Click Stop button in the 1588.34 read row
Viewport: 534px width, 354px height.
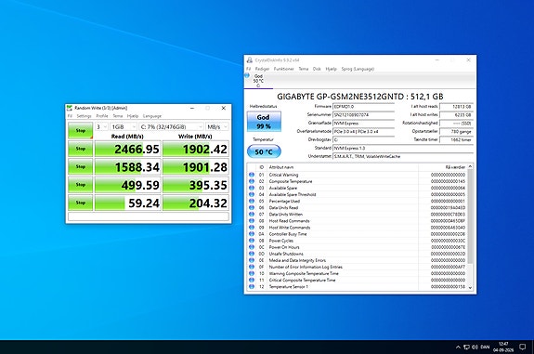tap(81, 167)
